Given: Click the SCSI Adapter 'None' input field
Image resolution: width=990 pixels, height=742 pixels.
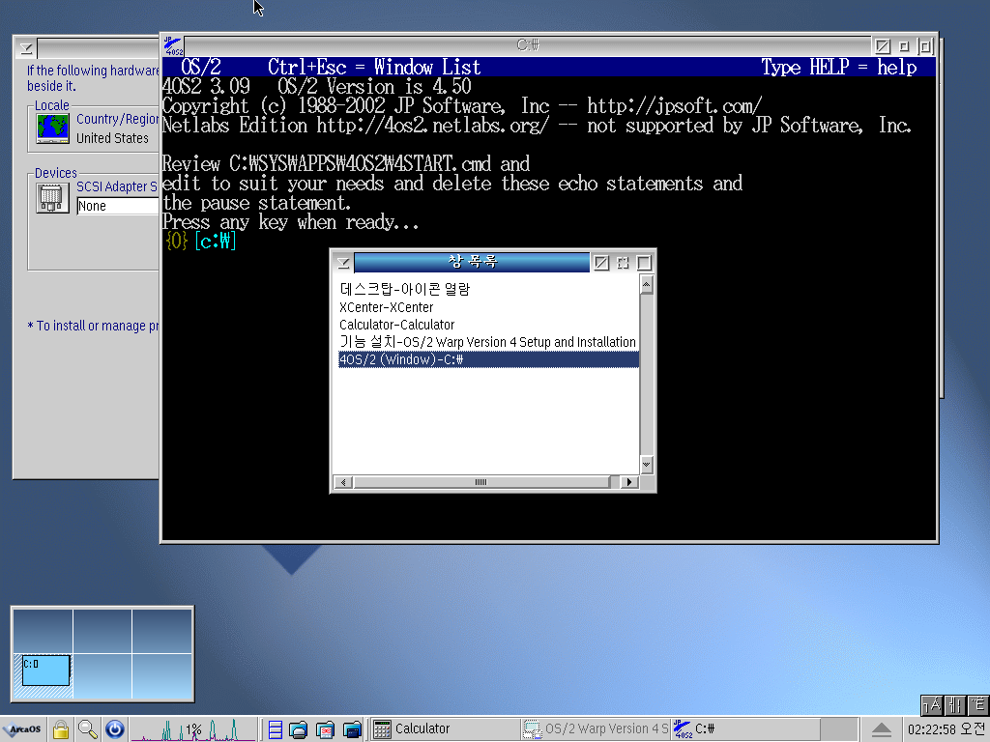Looking at the screenshot, I should [117, 206].
